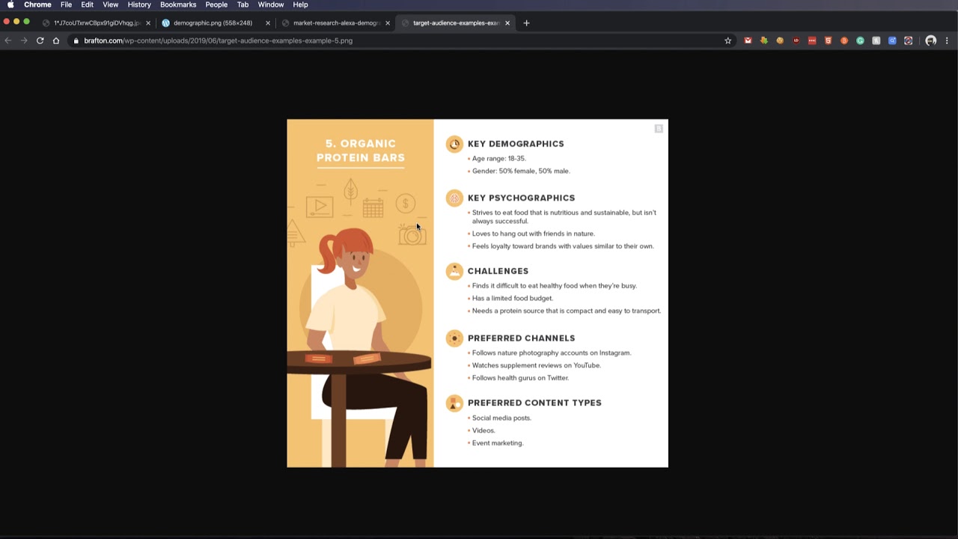958x539 pixels.
Task: Click the "Social media posts." line
Action: [501, 418]
